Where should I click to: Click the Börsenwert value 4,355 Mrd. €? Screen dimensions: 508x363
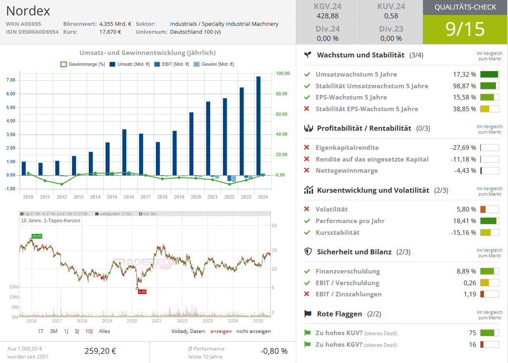(x=115, y=24)
